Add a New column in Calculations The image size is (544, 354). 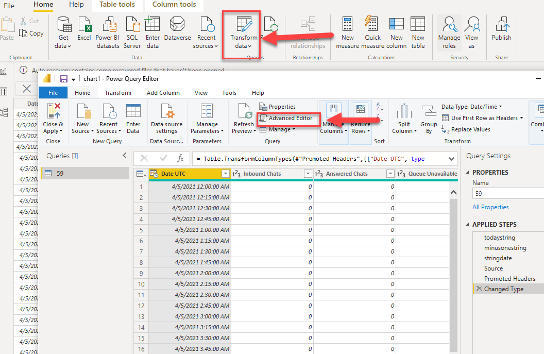point(396,33)
